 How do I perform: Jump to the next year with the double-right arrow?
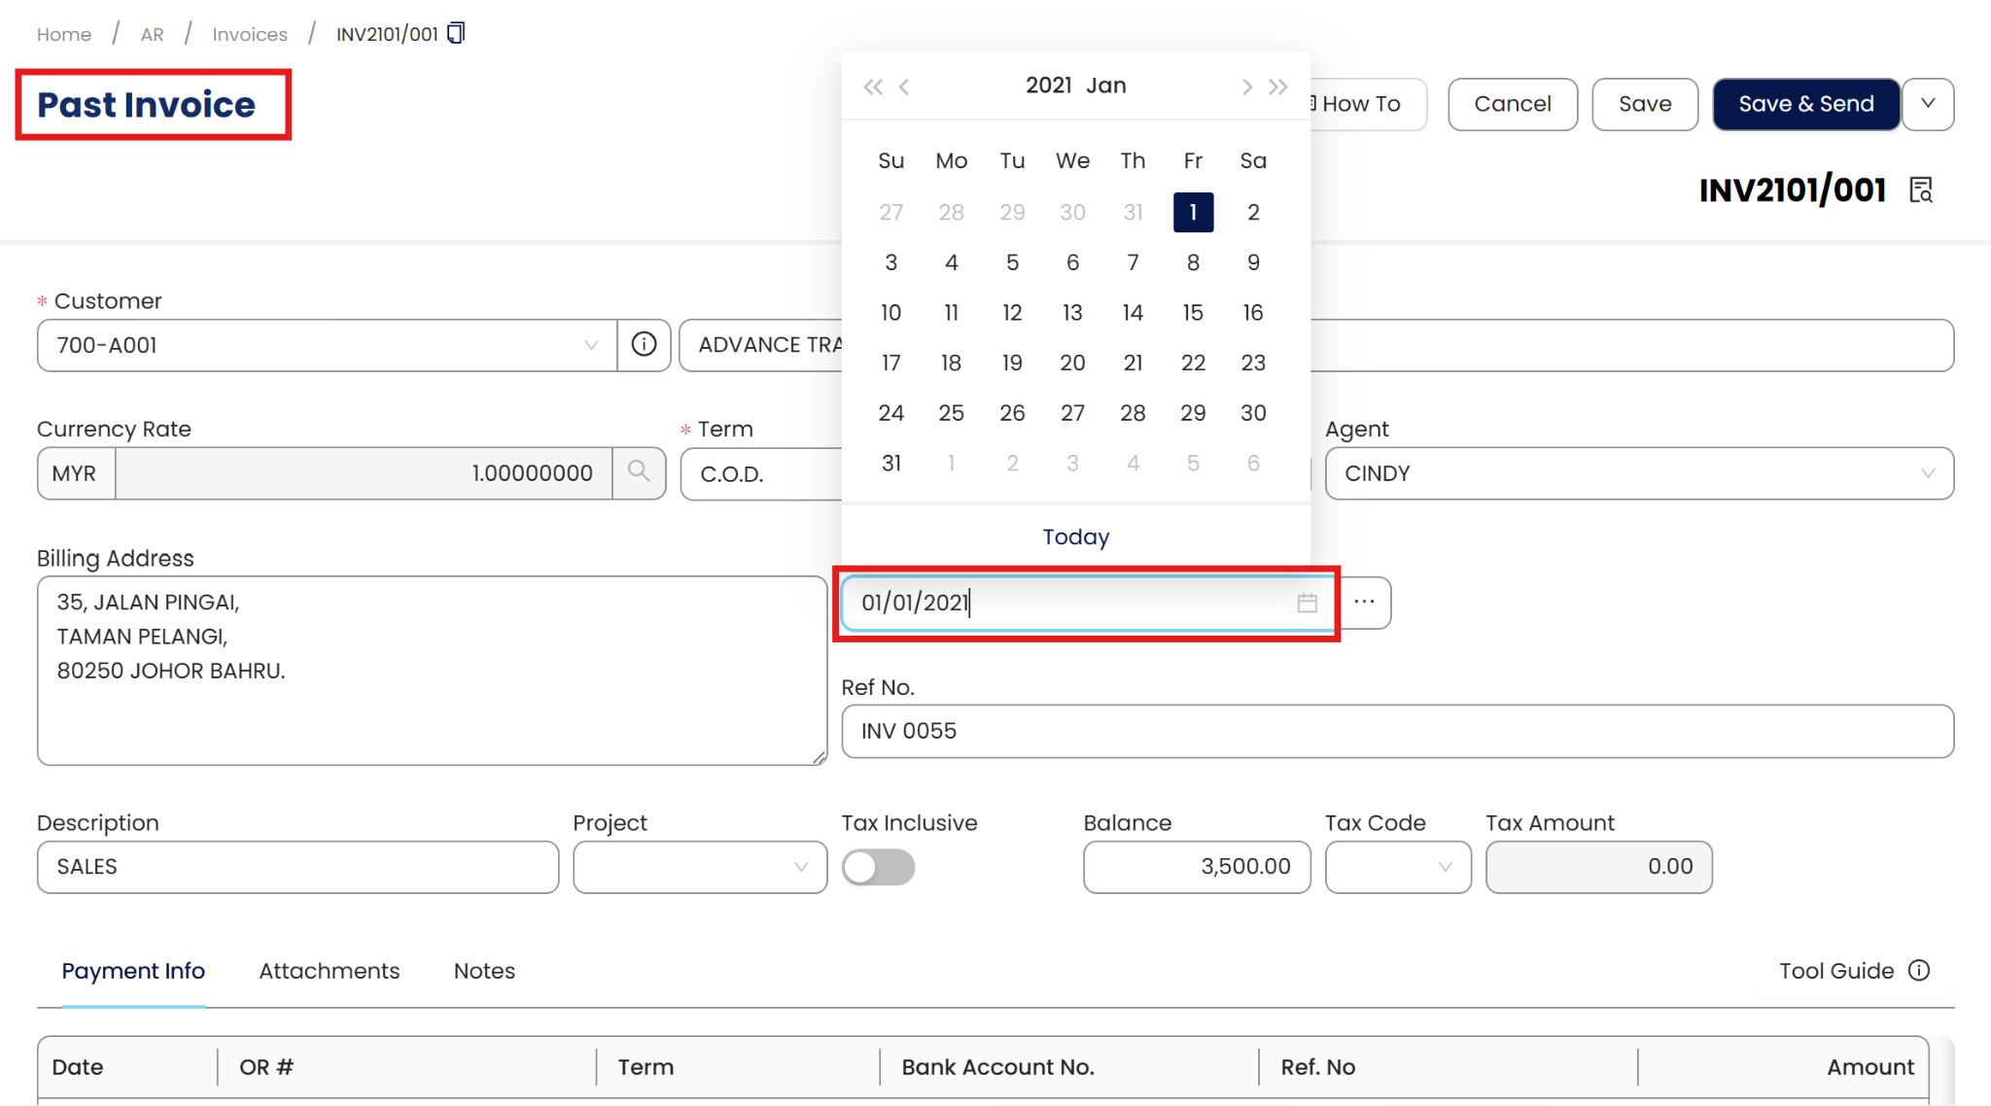1278,86
